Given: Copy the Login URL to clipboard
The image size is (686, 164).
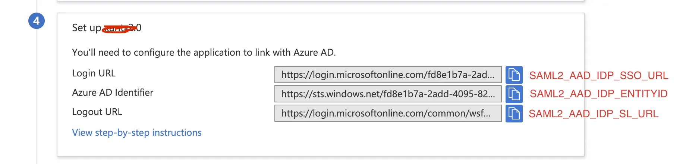Looking at the screenshot, I should tap(514, 75).
